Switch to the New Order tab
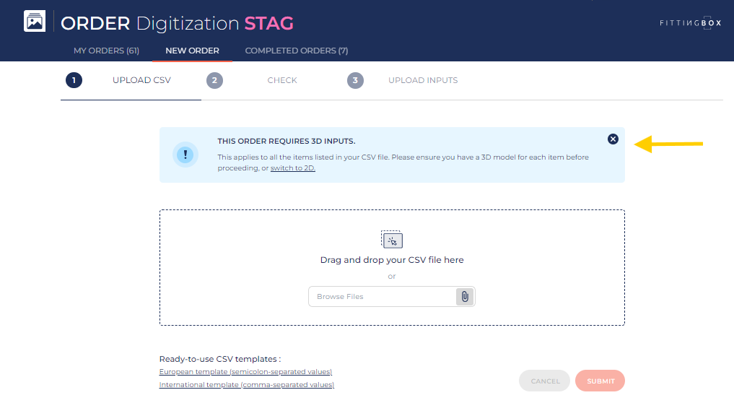The width and height of the screenshot is (734, 403). [192, 51]
